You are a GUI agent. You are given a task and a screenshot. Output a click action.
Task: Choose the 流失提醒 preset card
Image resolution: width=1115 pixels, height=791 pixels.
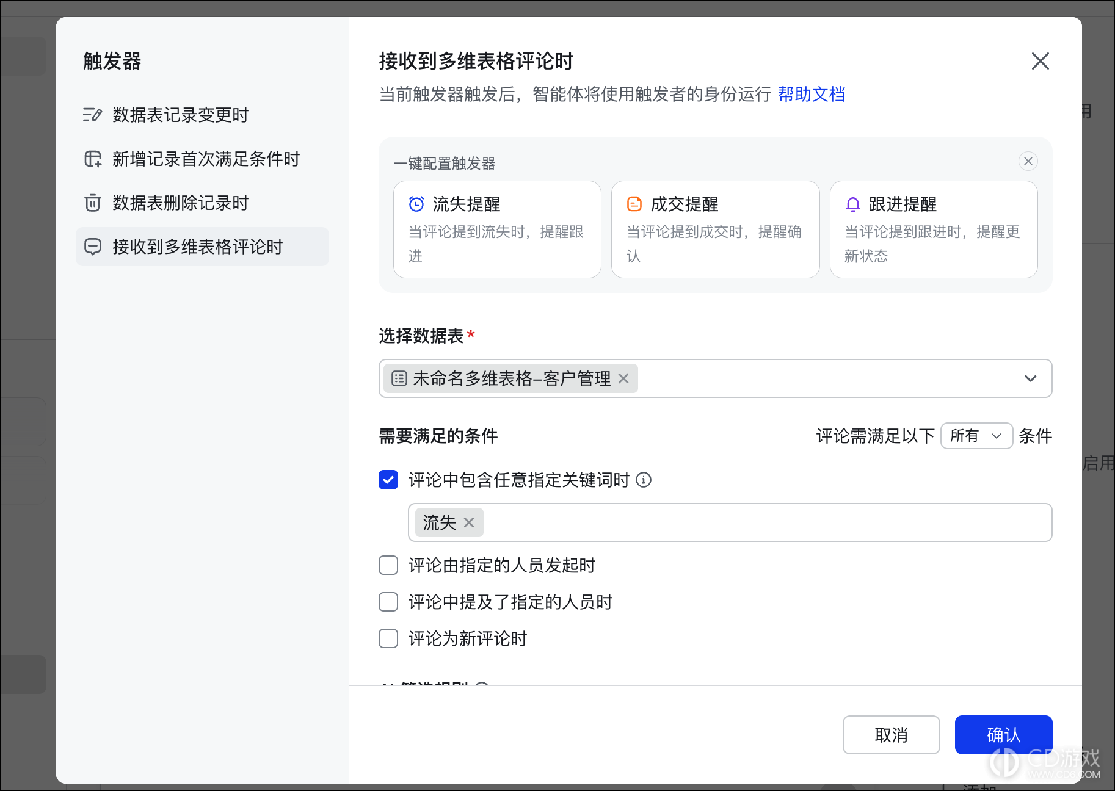click(x=497, y=229)
